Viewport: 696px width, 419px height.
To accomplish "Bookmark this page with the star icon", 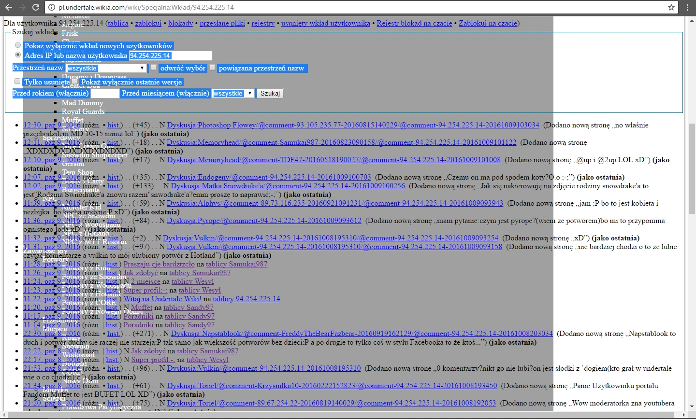I will click(x=671, y=7).
